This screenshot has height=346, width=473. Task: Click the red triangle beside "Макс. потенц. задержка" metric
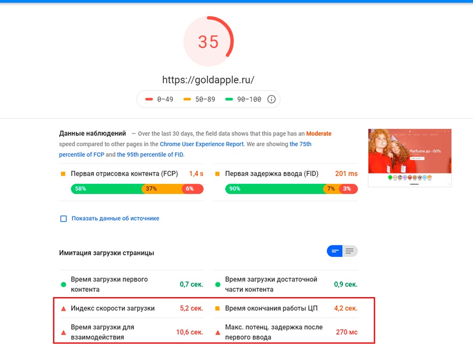pos(217,331)
